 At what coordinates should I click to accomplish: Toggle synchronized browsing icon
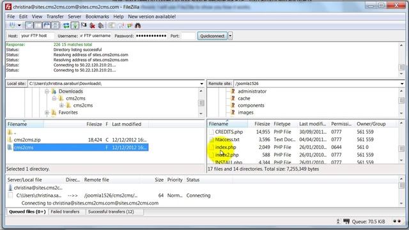[x=130, y=26]
